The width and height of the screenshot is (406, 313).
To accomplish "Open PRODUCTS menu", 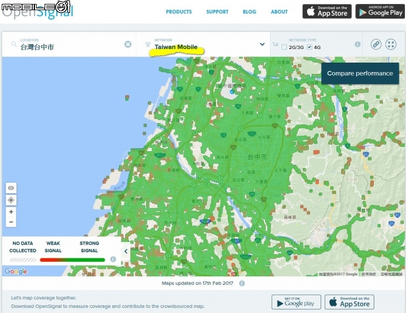I will pyautogui.click(x=179, y=12).
